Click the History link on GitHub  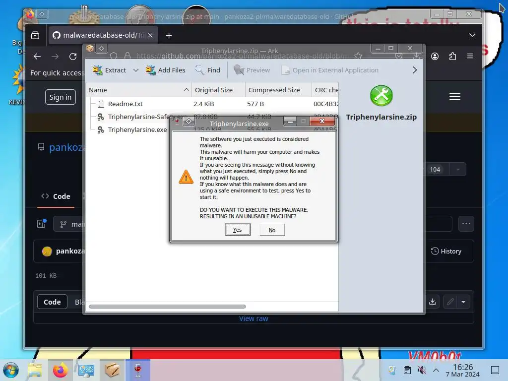[446, 251]
